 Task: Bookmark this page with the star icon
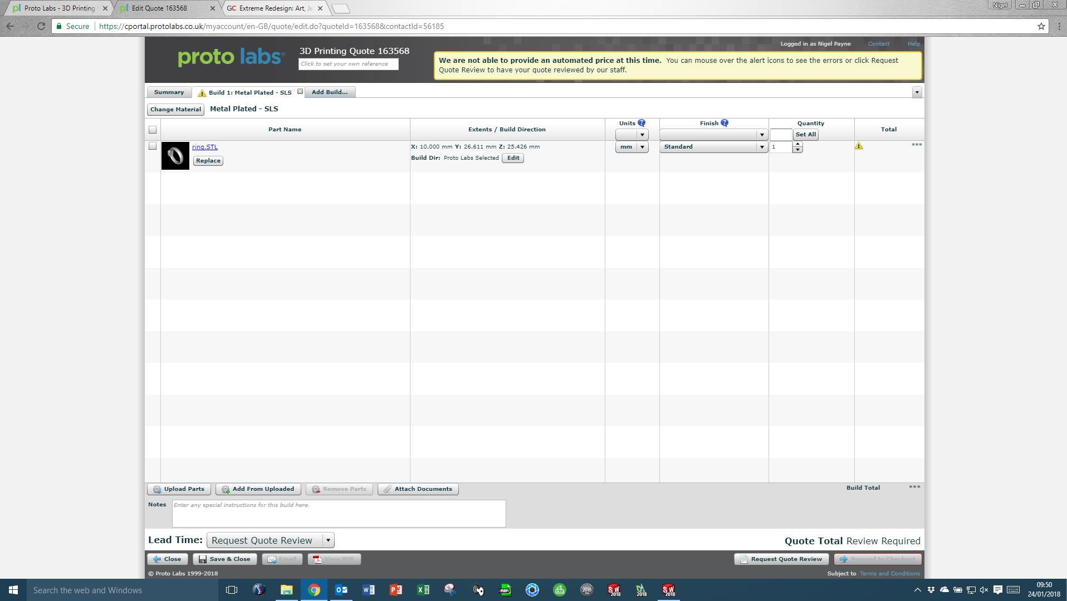(1041, 26)
